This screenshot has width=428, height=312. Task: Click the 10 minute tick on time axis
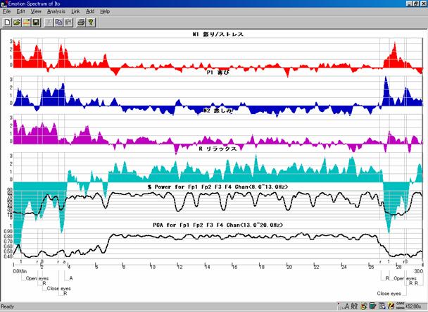pos(152,267)
